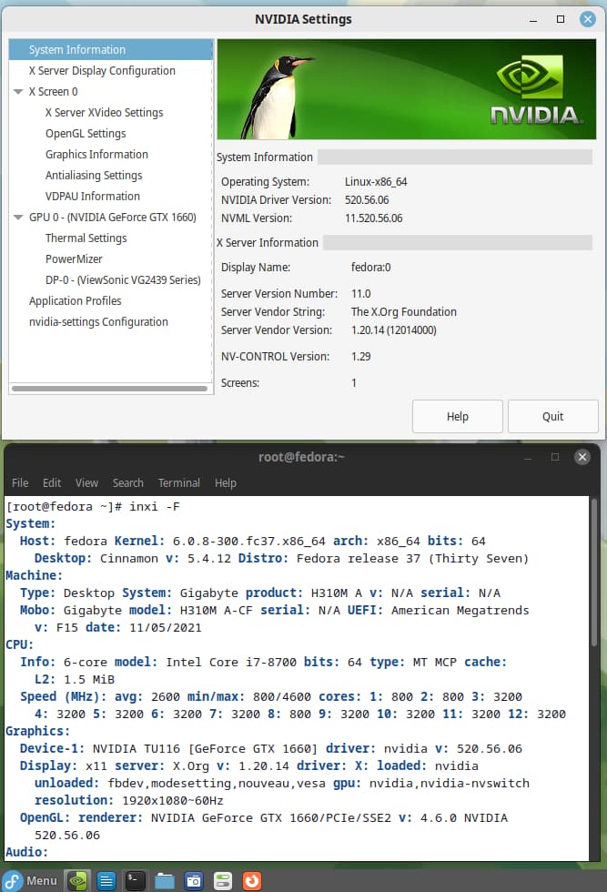Close the root@fedora terminal window

click(x=582, y=457)
